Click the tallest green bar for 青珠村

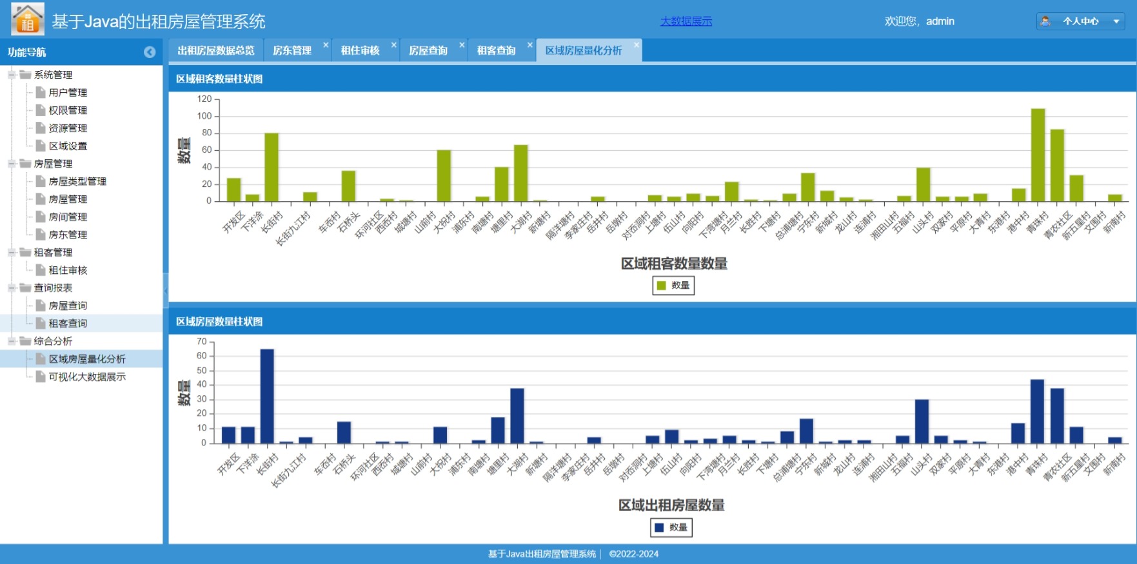click(1038, 155)
